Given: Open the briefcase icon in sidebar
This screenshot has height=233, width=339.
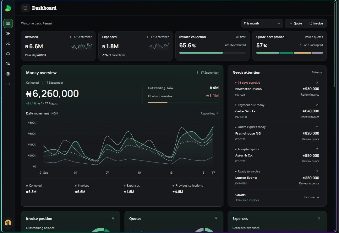Looking at the screenshot, I should click(8, 54).
